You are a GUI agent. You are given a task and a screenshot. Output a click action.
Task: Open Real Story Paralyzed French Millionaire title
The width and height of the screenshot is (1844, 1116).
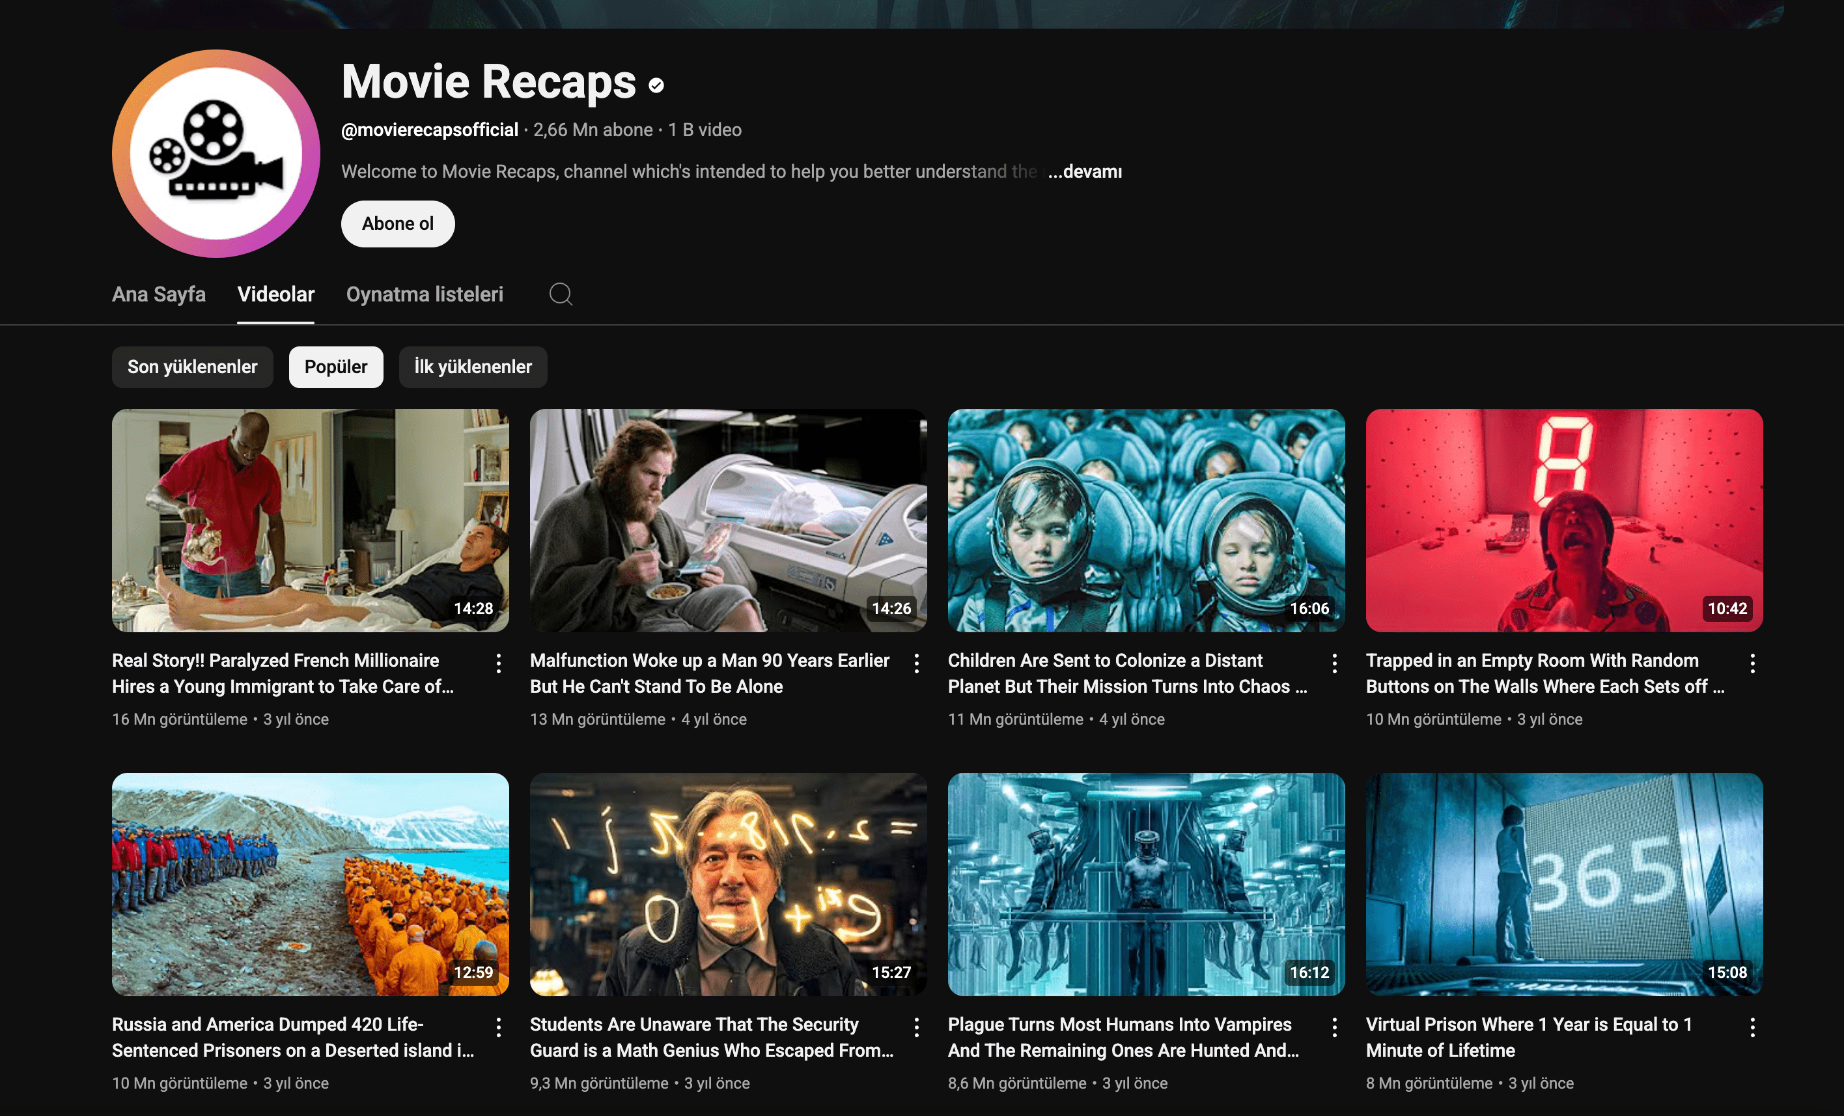click(283, 673)
